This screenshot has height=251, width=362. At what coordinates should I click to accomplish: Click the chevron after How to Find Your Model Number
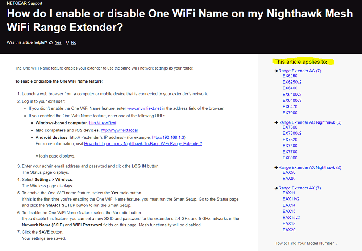coord(337,244)
